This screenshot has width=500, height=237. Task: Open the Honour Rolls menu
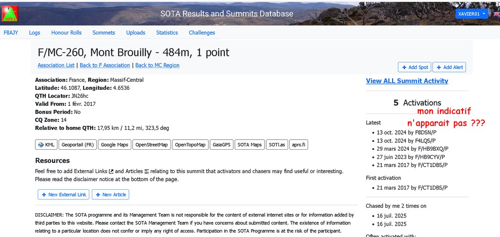[x=66, y=33]
